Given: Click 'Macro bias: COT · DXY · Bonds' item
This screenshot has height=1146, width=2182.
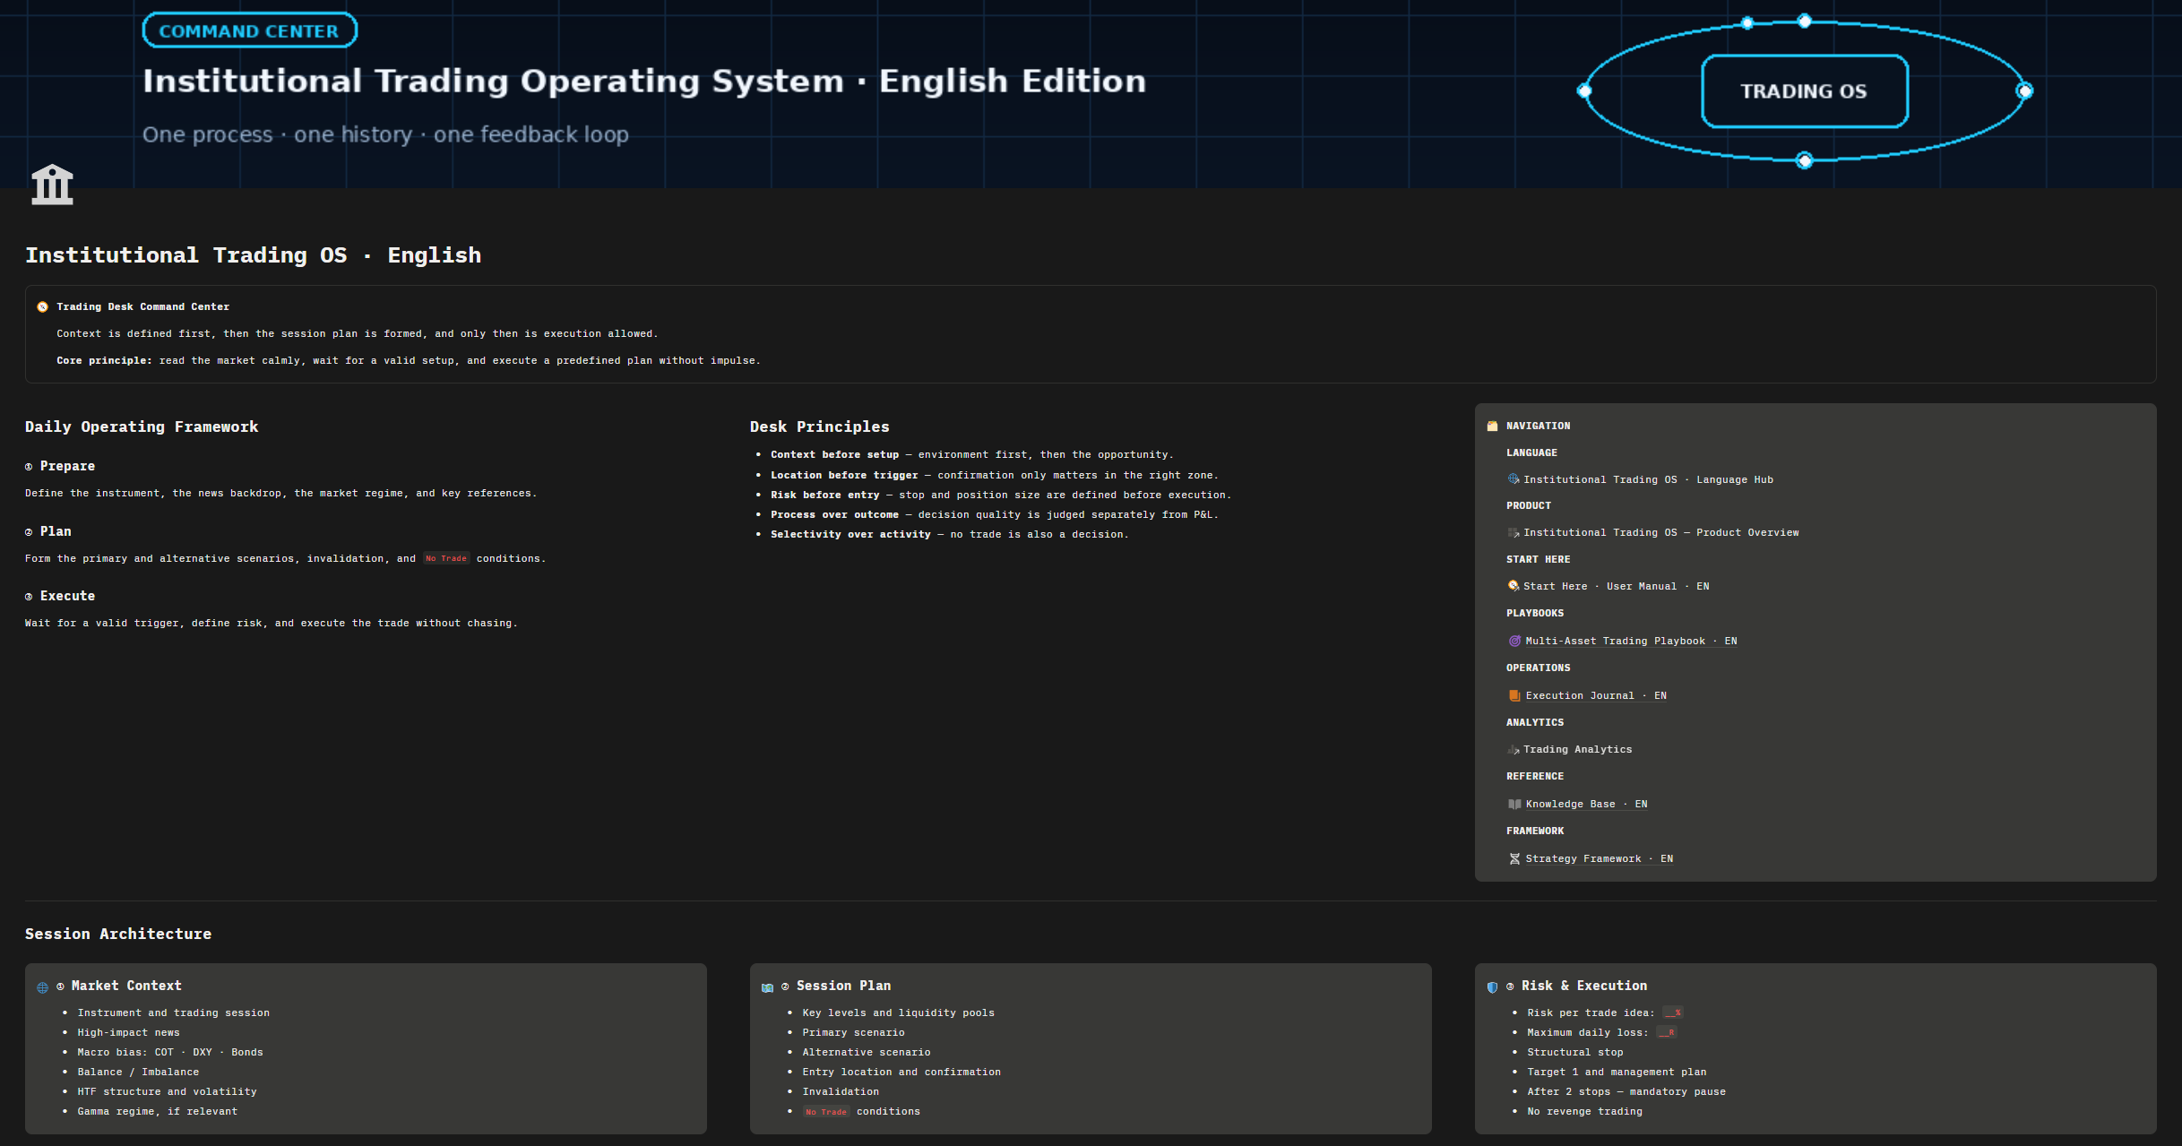Looking at the screenshot, I should tap(170, 1052).
